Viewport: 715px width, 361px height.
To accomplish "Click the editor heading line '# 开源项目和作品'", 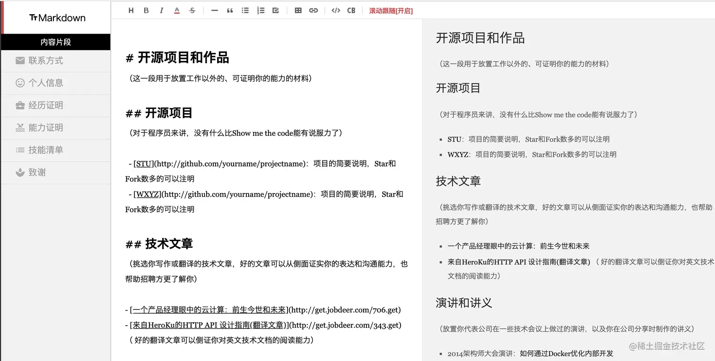I will click(x=177, y=58).
